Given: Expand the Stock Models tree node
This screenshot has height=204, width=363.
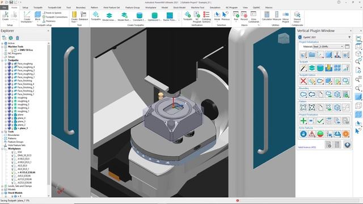Looking at the screenshot, I should (x=2, y=193).
